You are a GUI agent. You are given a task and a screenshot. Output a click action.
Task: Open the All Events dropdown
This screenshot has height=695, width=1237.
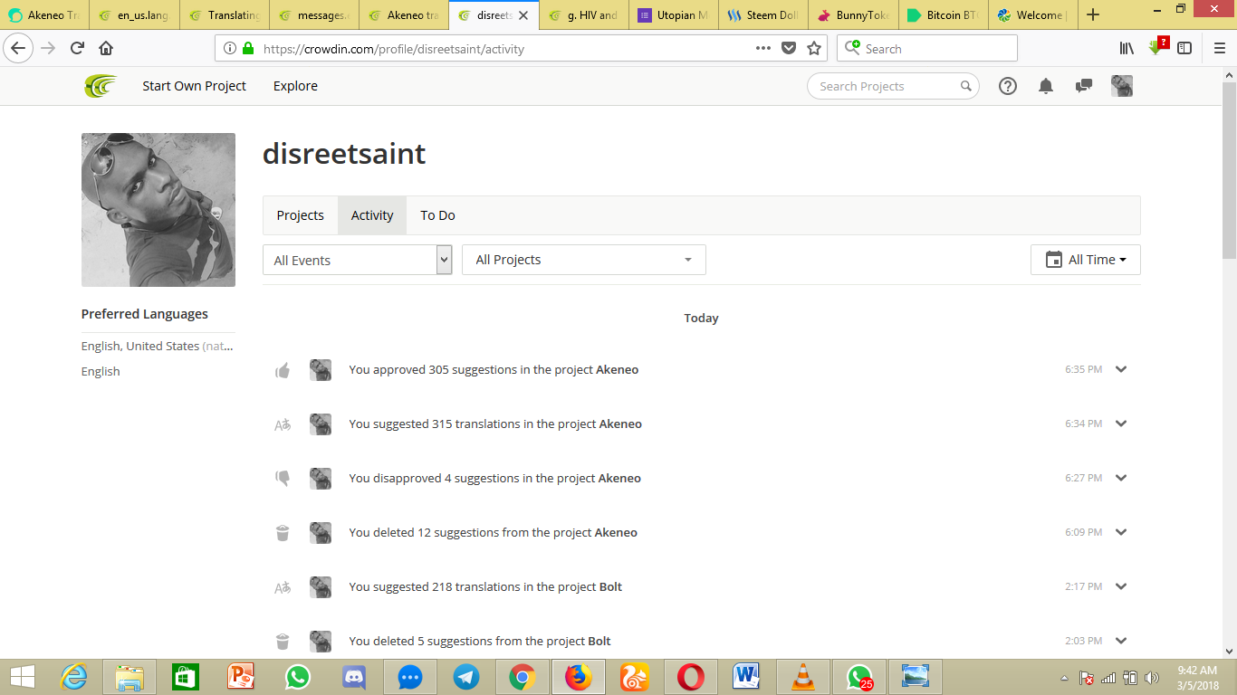click(x=358, y=260)
